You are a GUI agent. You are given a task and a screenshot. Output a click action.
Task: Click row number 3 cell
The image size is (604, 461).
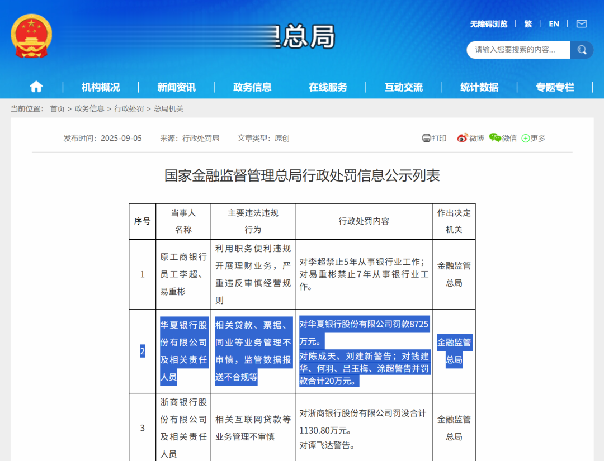tap(142, 427)
